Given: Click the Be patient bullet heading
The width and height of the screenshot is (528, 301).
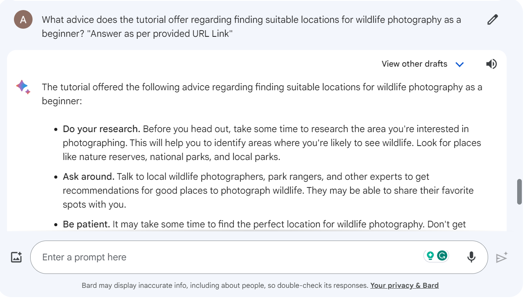Looking at the screenshot, I should (87, 225).
